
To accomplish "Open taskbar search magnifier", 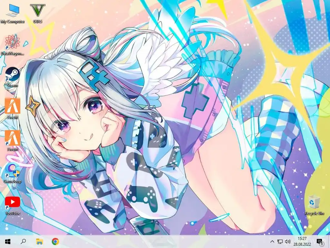I will pos(23,242).
